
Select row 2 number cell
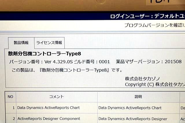coord(11,118)
